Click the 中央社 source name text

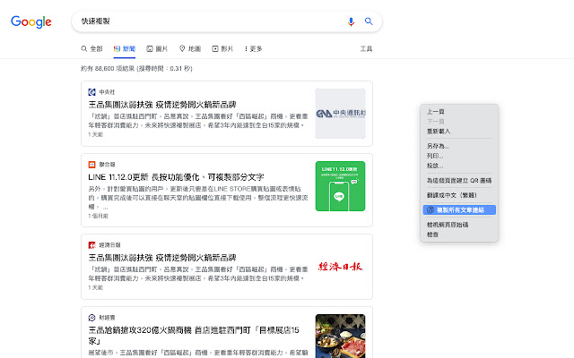tap(107, 92)
